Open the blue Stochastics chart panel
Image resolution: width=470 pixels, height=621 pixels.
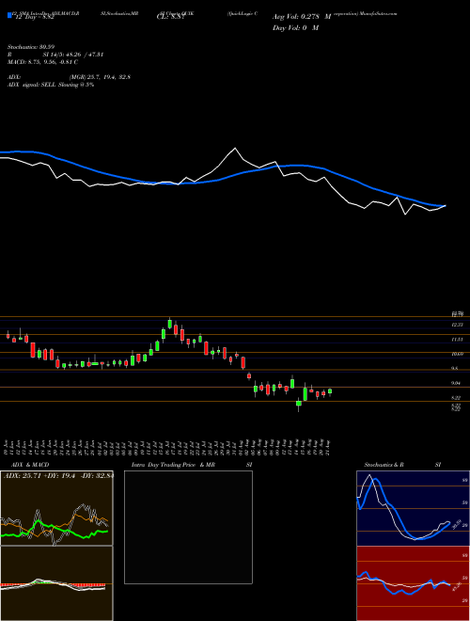413,508
